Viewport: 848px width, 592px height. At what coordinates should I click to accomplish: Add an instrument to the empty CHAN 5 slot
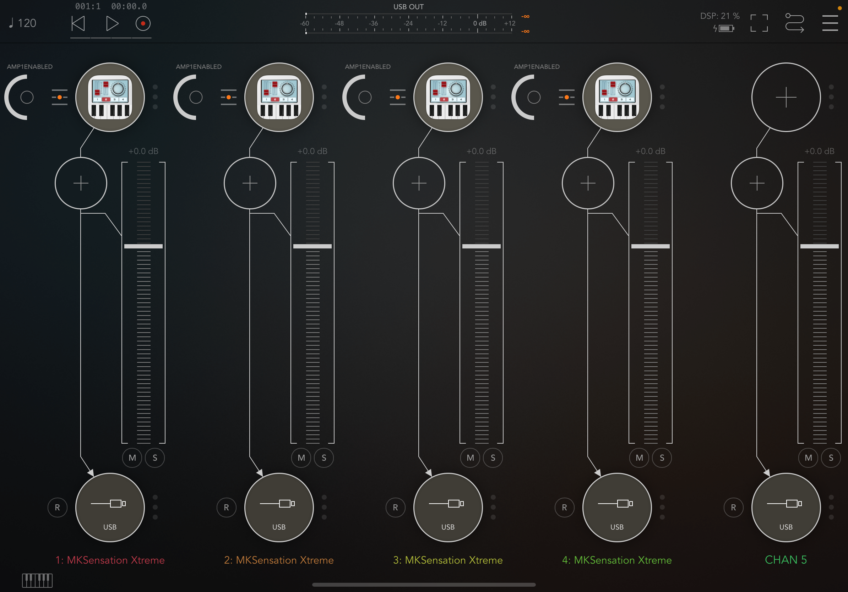(786, 97)
